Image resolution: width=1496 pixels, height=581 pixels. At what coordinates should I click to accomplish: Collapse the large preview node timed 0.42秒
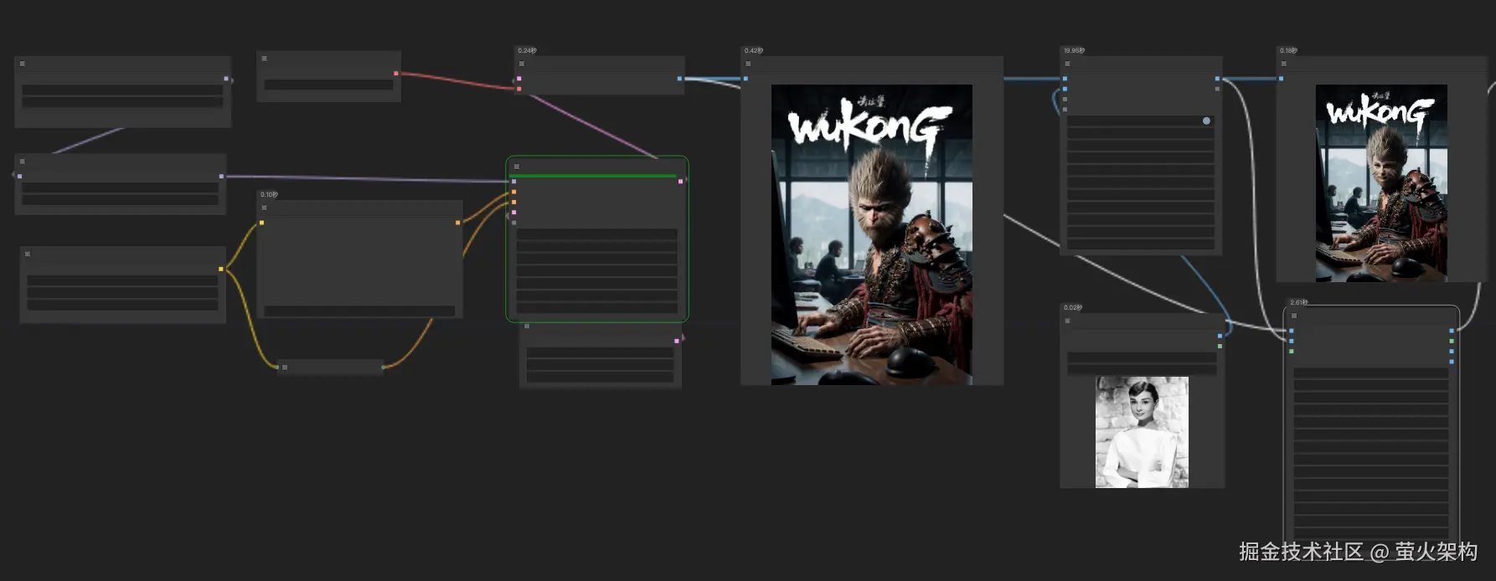[x=748, y=64]
